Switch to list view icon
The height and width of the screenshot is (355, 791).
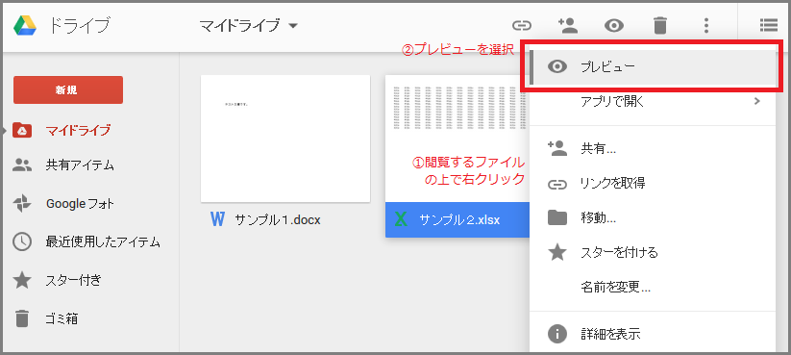coord(768,25)
